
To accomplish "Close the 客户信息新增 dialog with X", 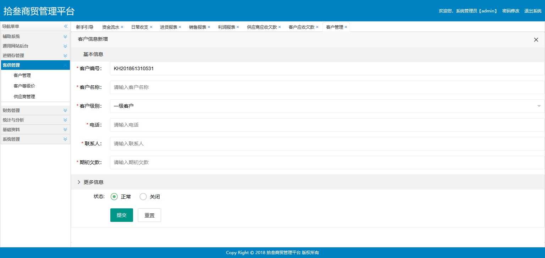I will (536, 40).
